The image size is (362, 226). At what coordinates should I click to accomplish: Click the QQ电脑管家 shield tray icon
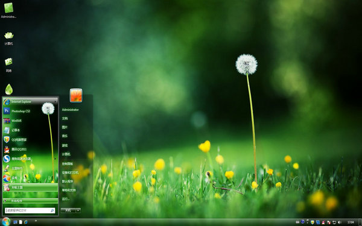click(313, 222)
